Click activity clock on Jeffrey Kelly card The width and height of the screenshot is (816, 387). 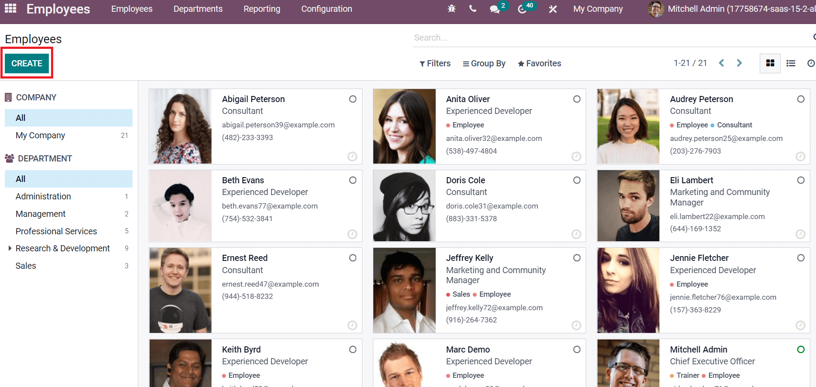(577, 325)
